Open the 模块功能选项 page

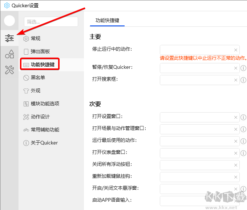pos(51,104)
